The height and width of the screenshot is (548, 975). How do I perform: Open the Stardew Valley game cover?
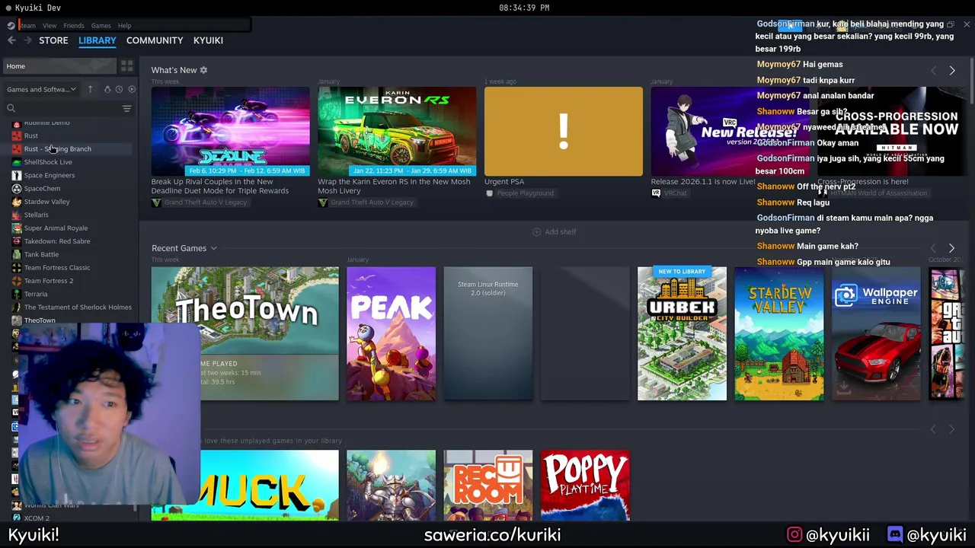pos(778,333)
